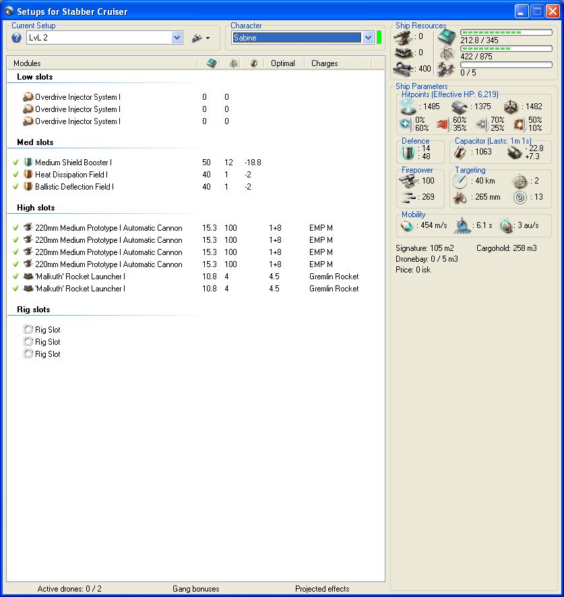Click the powergrid usage bar 422 / 875
Image resolution: width=564 pixels, height=597 pixels.
pyautogui.click(x=506, y=49)
